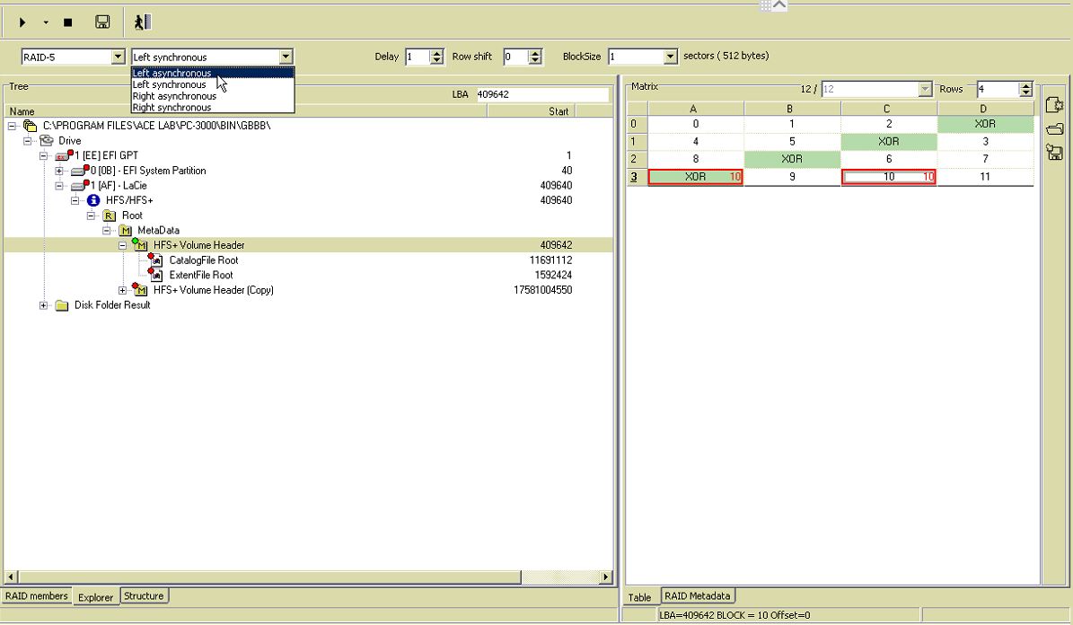Screen dimensions: 1073x625
Task: Expand the EFI System Partition node
Action: [x=59, y=172]
